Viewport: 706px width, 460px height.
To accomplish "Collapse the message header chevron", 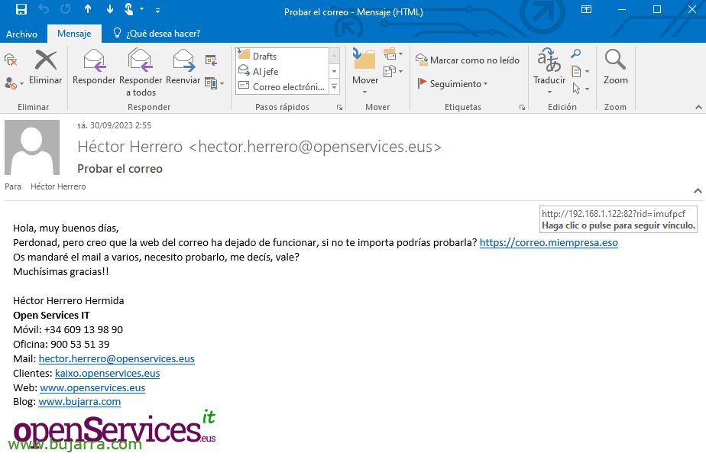I will click(x=698, y=191).
